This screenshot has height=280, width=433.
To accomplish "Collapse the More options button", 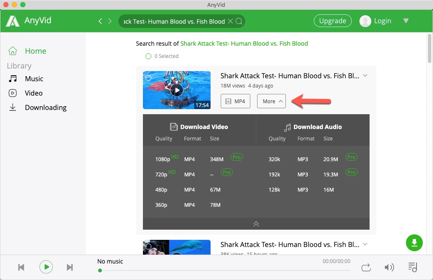I will click(x=271, y=101).
